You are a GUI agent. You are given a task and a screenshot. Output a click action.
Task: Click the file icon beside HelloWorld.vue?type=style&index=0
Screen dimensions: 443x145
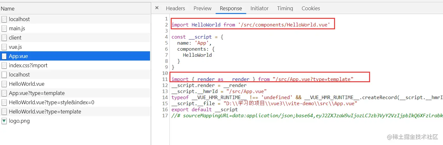coord(4,102)
